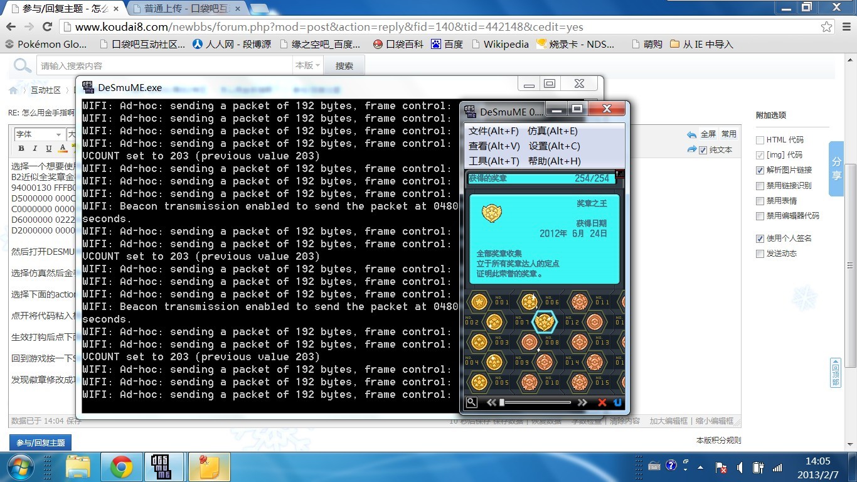
Task: Open 口袋百科 bookmark
Action: coord(398,44)
